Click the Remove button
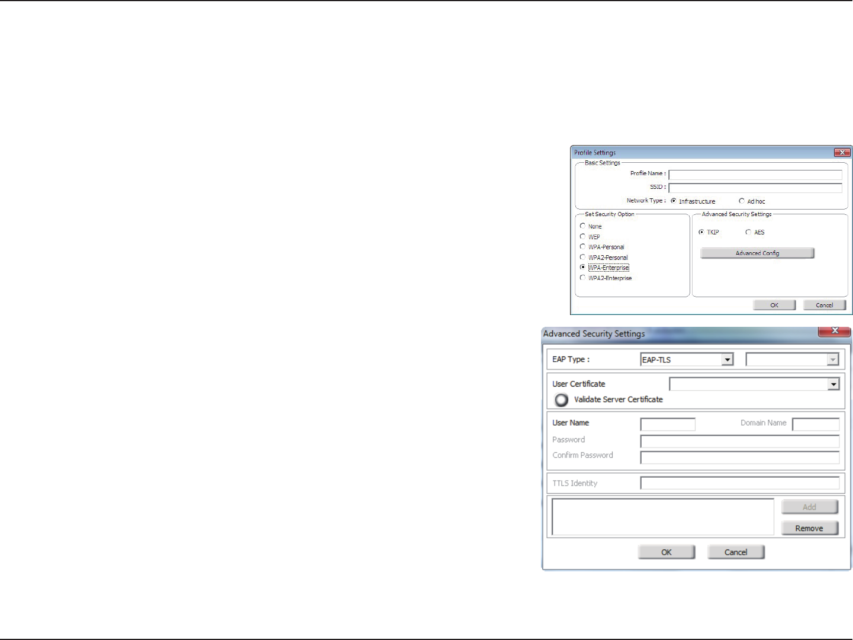Image resolution: width=853 pixels, height=640 pixels. 810,528
